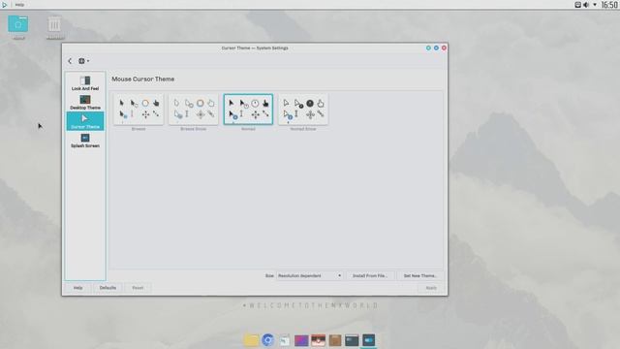Launch the yellow file manager dock icon

251,340
